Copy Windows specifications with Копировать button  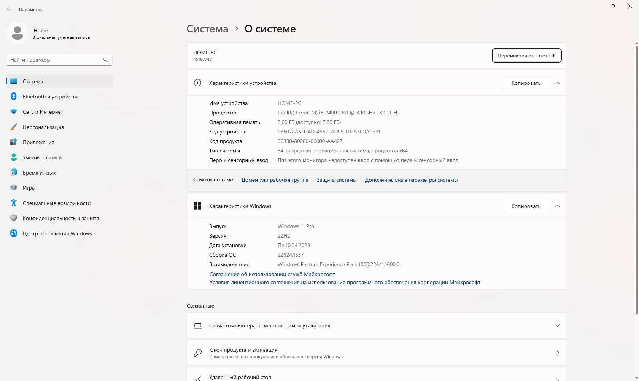click(x=526, y=206)
